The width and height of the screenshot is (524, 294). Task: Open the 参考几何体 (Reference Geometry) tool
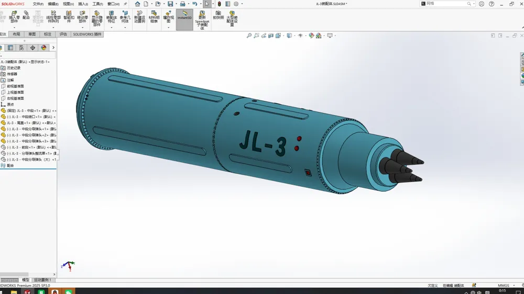pyautogui.click(x=125, y=17)
